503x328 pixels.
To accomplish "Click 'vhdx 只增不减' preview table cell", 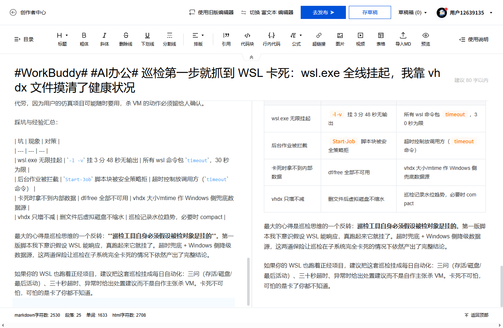I will (292, 199).
